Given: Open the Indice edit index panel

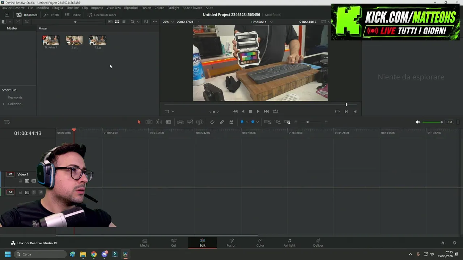Looking at the screenshot, I should tap(73, 15).
